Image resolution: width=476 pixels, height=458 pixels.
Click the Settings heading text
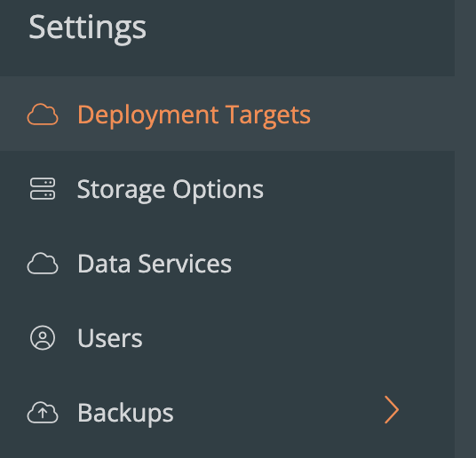click(87, 28)
